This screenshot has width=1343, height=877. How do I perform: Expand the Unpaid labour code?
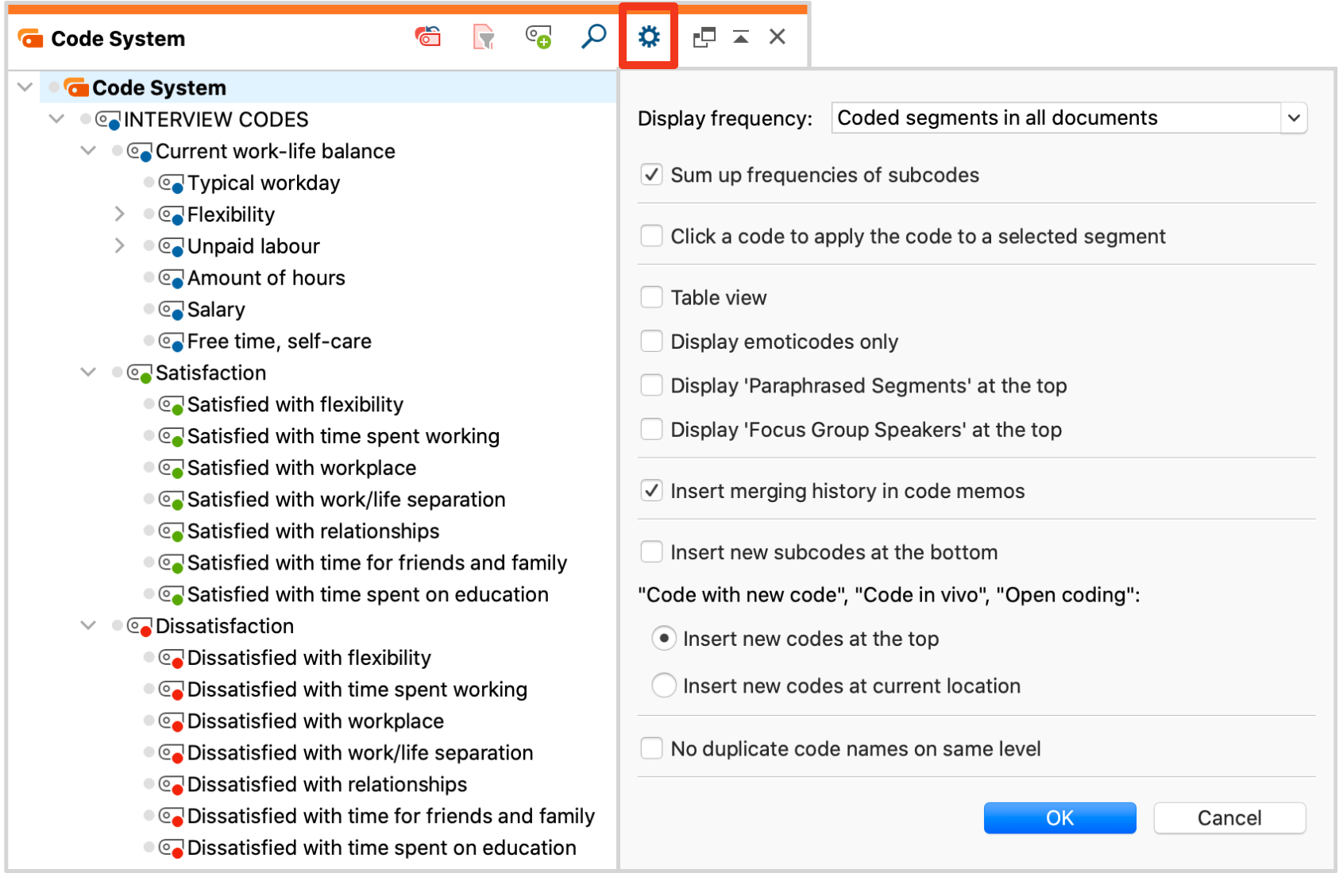120,246
